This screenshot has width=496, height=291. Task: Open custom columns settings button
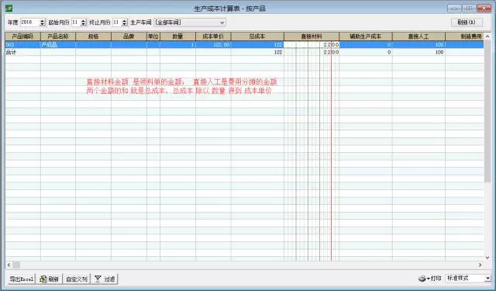[77, 279]
